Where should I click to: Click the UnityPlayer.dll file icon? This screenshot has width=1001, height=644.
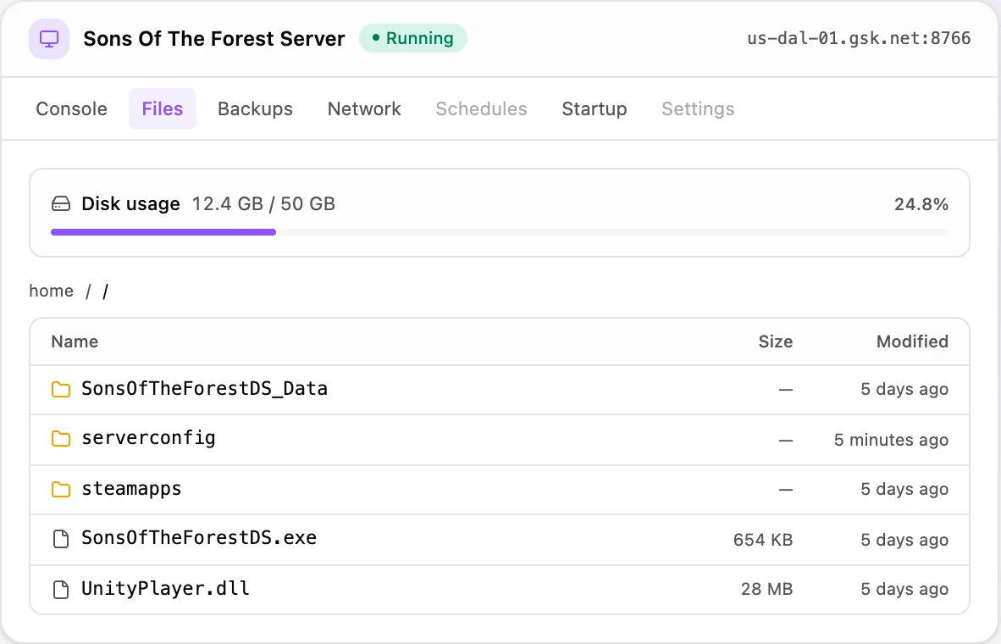[x=61, y=589]
